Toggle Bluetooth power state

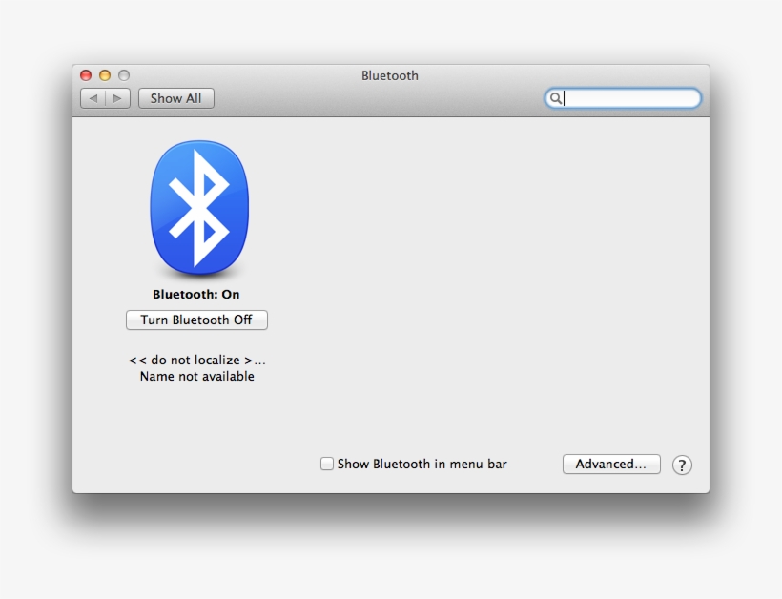point(196,320)
